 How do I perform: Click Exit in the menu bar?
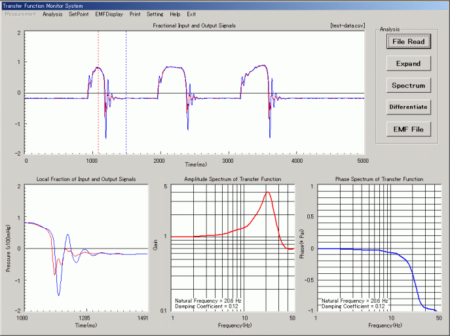coord(191,14)
